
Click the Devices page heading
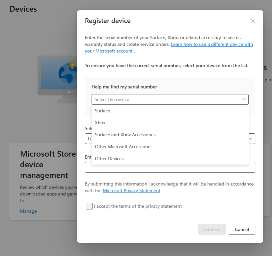pos(23,9)
